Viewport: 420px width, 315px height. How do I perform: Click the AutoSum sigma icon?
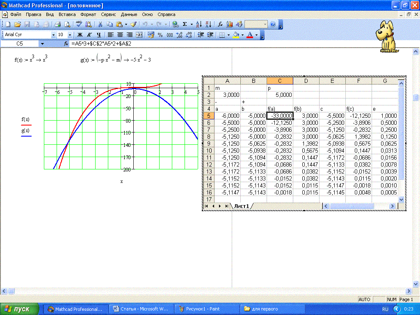[x=185, y=25]
